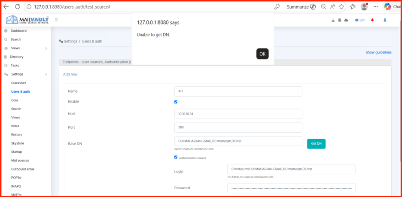Open Search in the top sidebar
This screenshot has height=197, width=402.
(x=15, y=39)
